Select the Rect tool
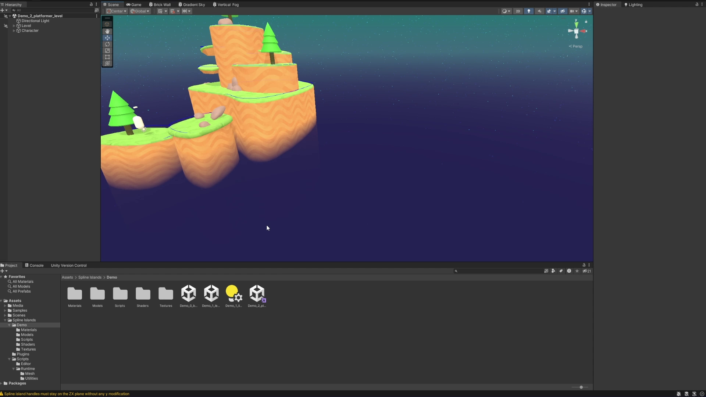Screen dimensions: 706x397 point(107,57)
